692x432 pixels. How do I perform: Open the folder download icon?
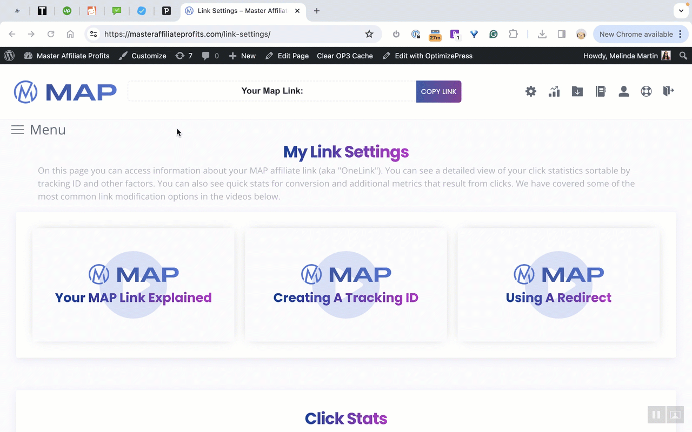click(577, 92)
